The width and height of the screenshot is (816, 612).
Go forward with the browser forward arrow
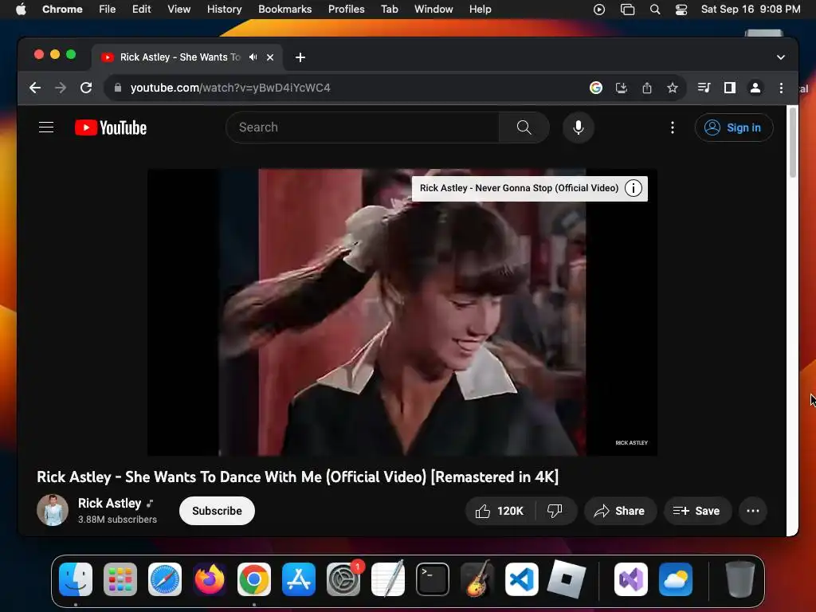point(61,88)
